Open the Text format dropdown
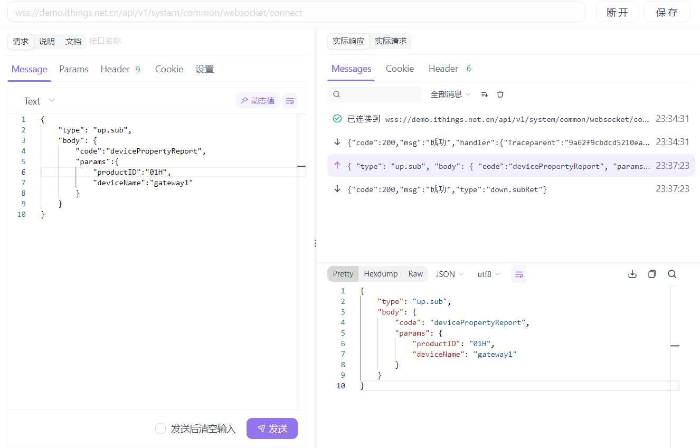The width and height of the screenshot is (700, 448). point(40,101)
